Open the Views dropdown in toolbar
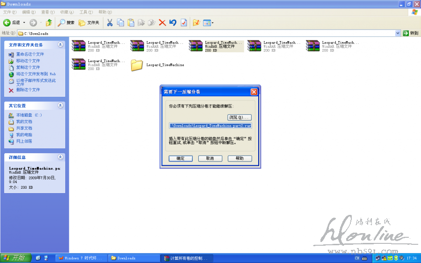The height and width of the screenshot is (263, 421). (x=209, y=22)
